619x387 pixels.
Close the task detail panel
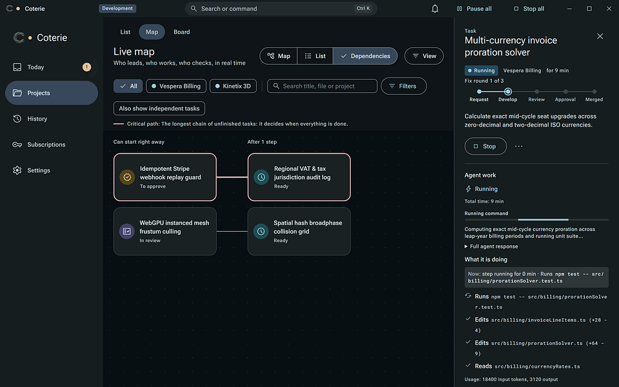(x=600, y=36)
